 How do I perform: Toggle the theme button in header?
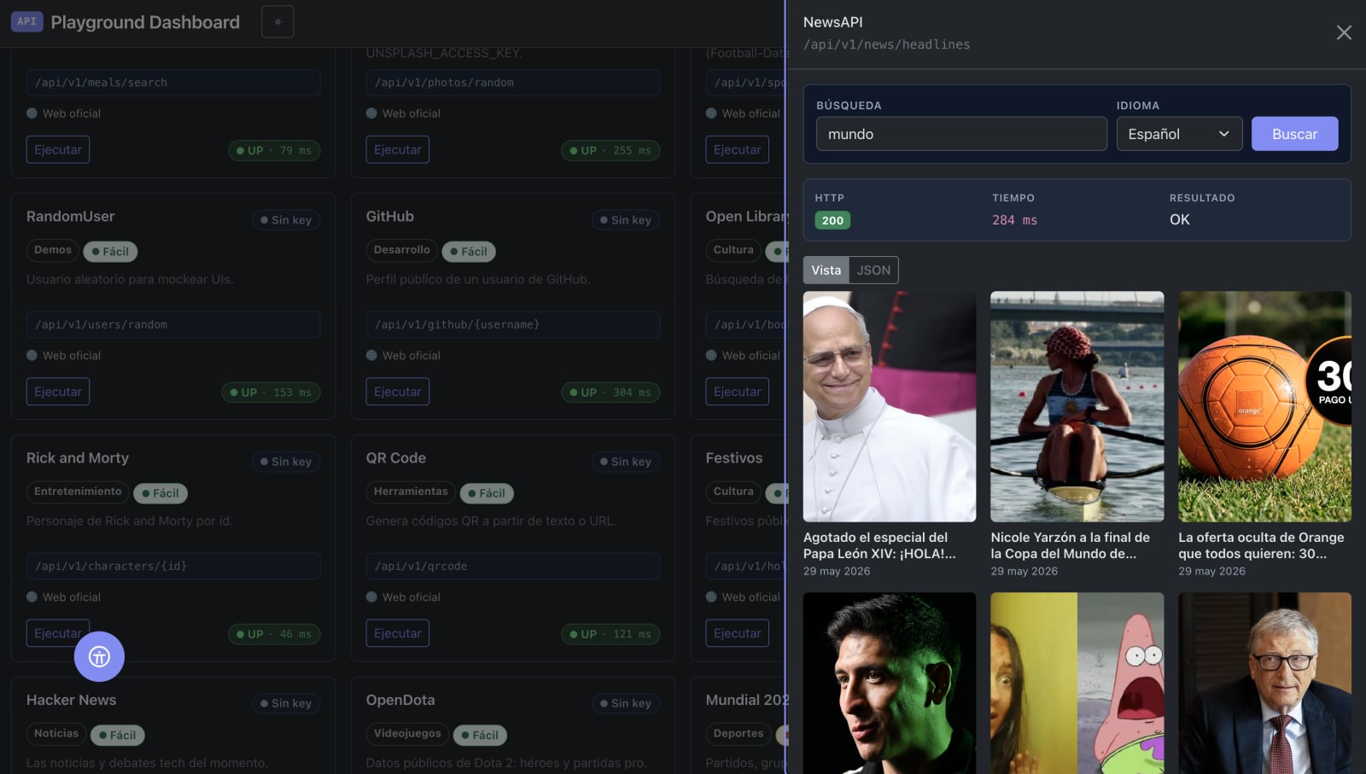pos(277,21)
